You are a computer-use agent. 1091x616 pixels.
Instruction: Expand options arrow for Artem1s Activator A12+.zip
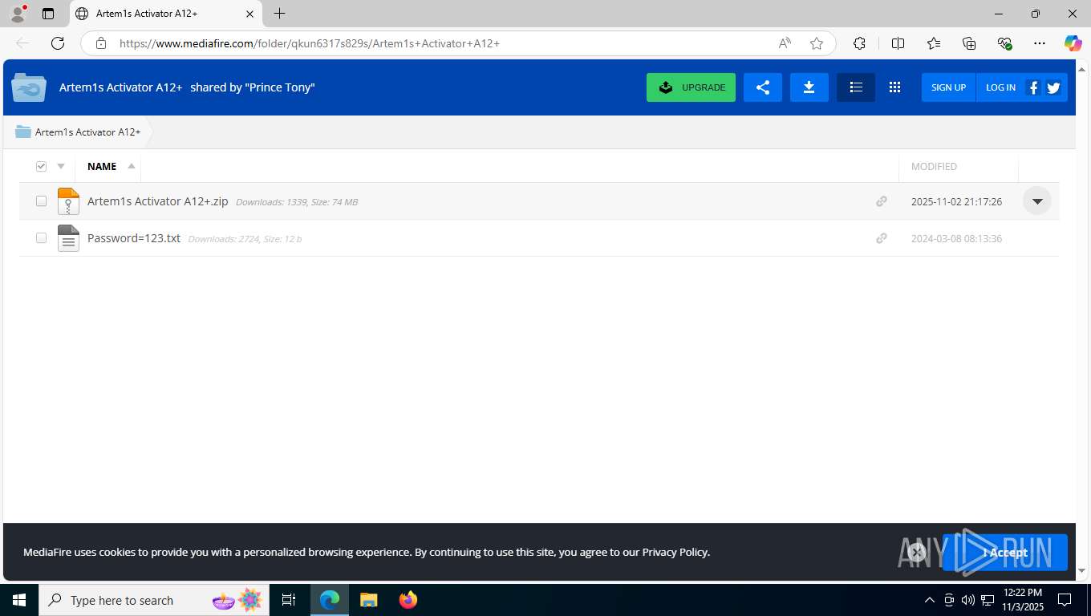tap(1037, 201)
